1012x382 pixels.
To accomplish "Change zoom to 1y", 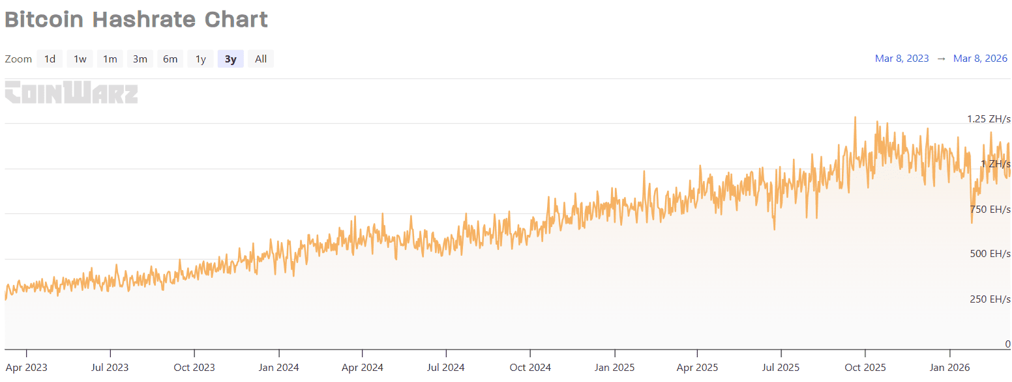I will coord(200,59).
